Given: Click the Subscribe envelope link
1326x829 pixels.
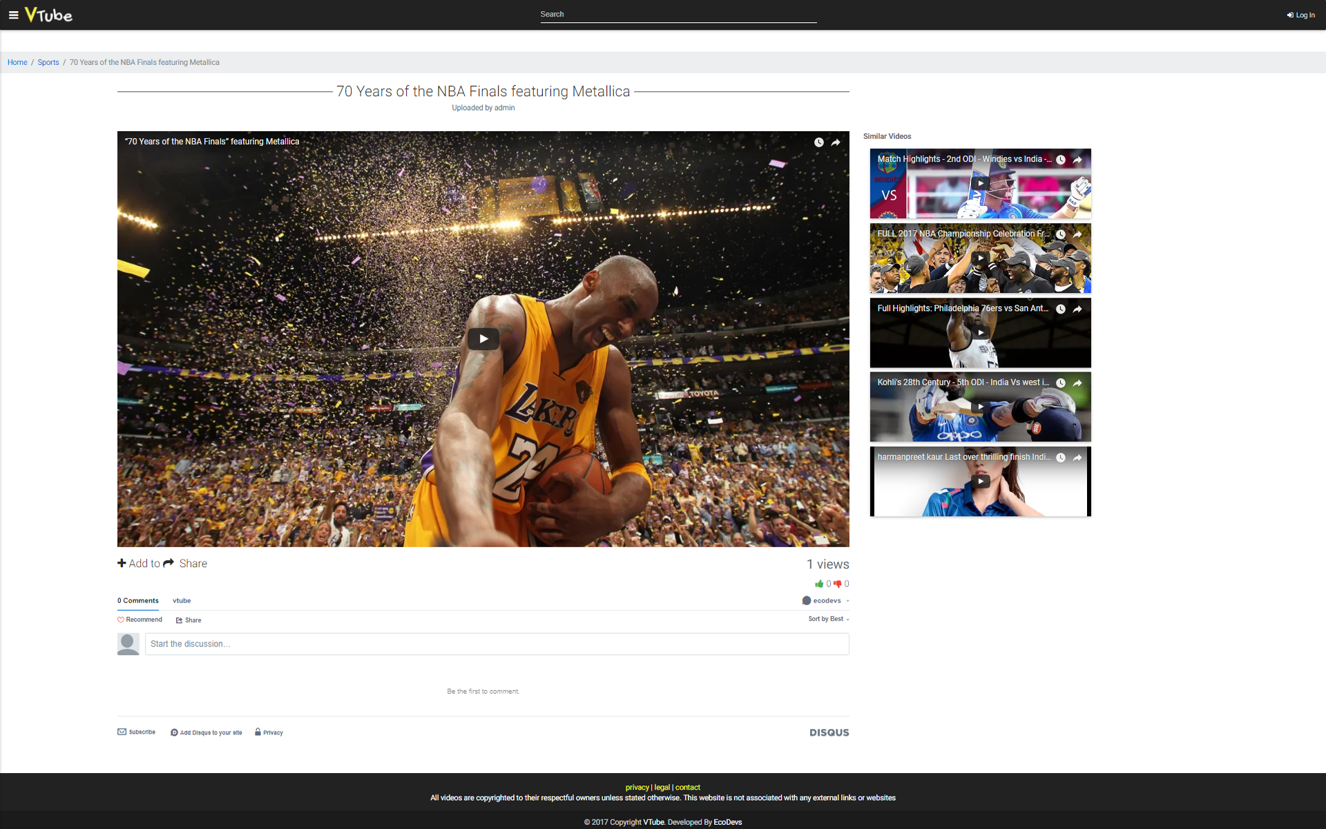Looking at the screenshot, I should [x=136, y=732].
